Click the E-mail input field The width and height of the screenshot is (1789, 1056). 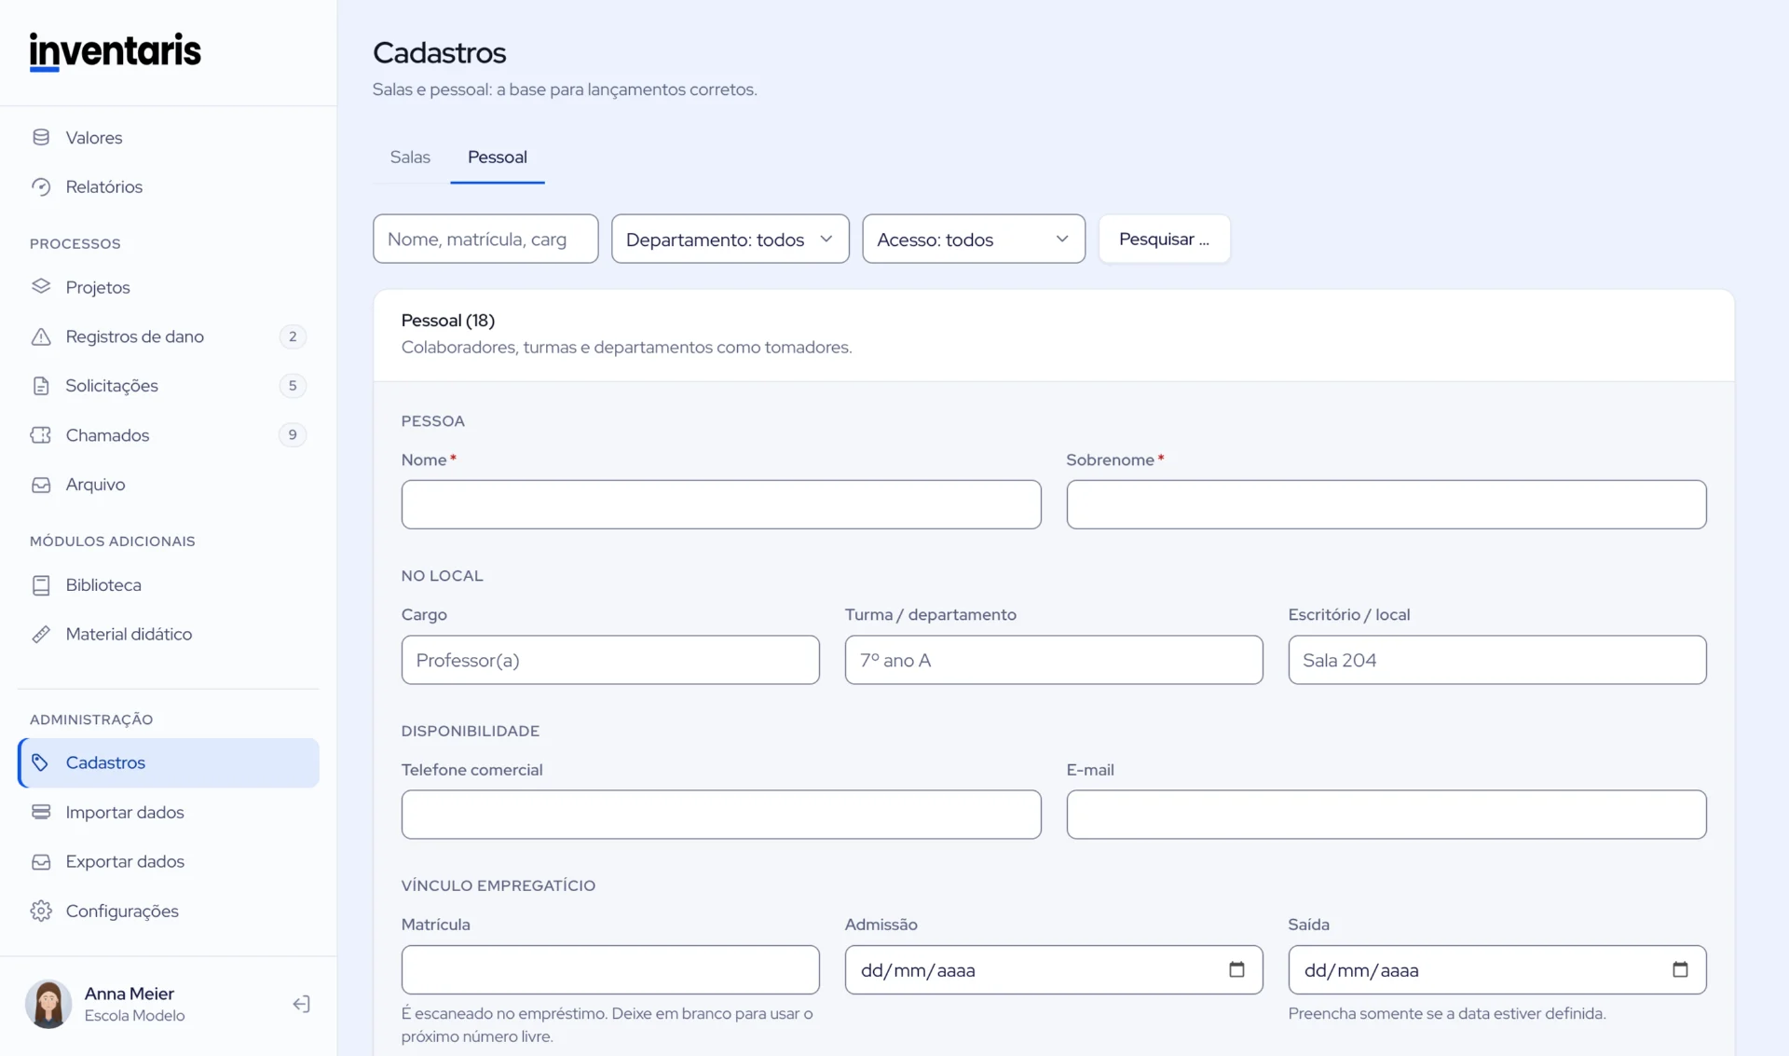coord(1386,815)
